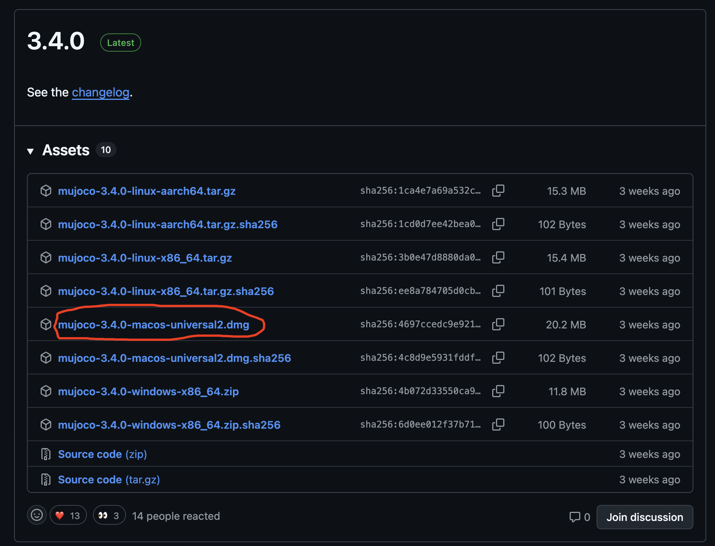Select hash text sha256:1cd0d7ee42bea0…
The width and height of the screenshot is (715, 546).
coord(420,224)
